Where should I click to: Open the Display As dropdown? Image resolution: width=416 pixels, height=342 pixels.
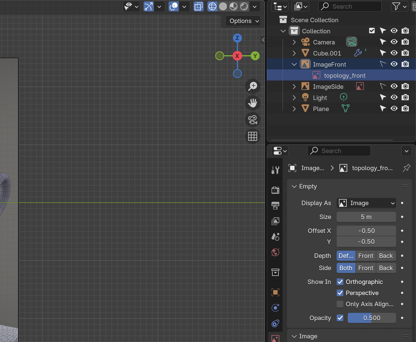click(x=366, y=203)
